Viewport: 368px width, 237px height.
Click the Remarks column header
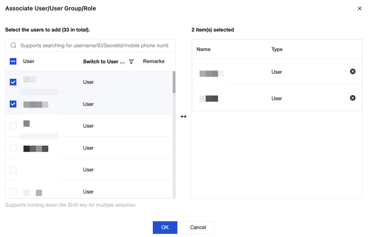pyautogui.click(x=154, y=61)
